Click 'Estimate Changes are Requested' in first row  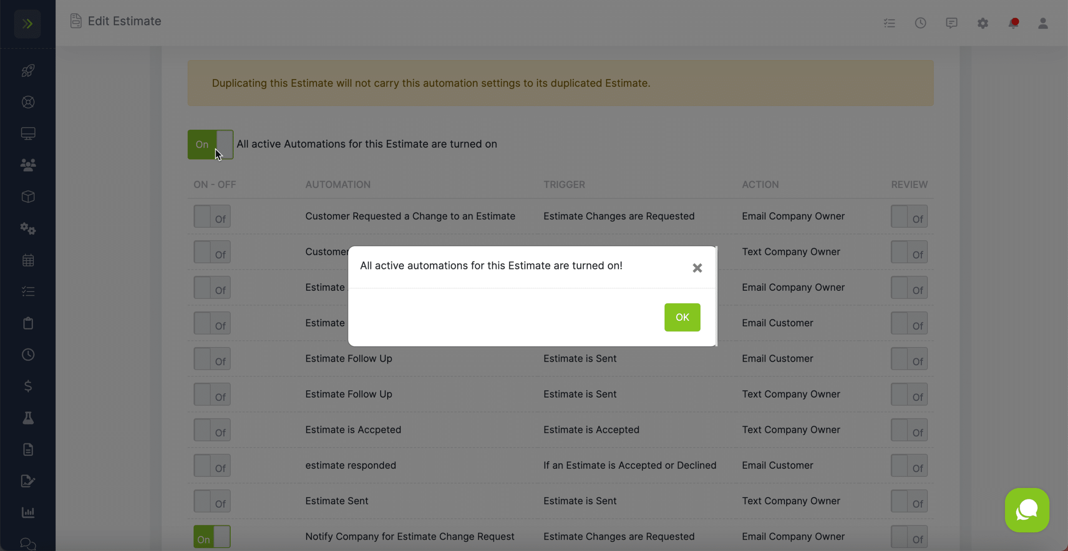pyautogui.click(x=619, y=216)
